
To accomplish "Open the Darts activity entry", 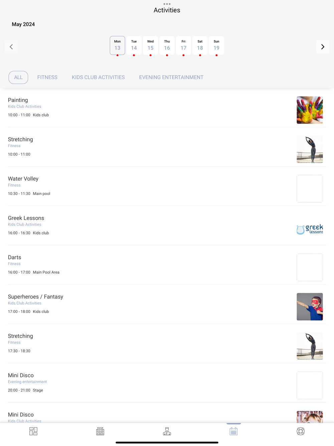I will (x=167, y=265).
